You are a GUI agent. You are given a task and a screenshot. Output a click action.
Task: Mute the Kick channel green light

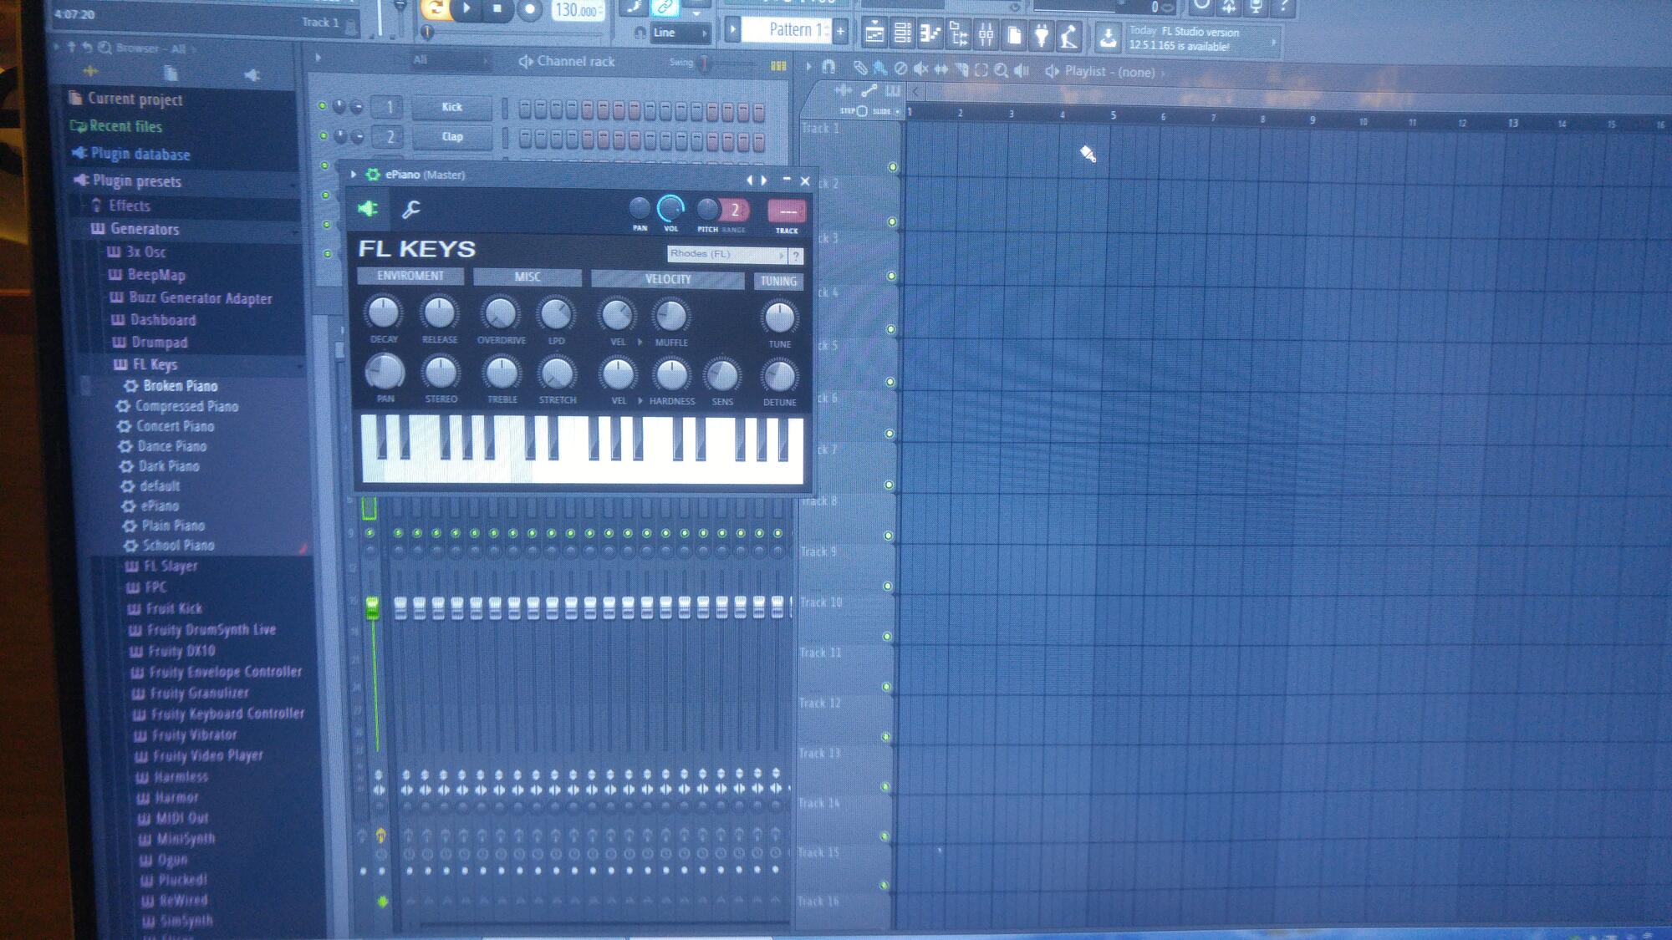pos(322,106)
